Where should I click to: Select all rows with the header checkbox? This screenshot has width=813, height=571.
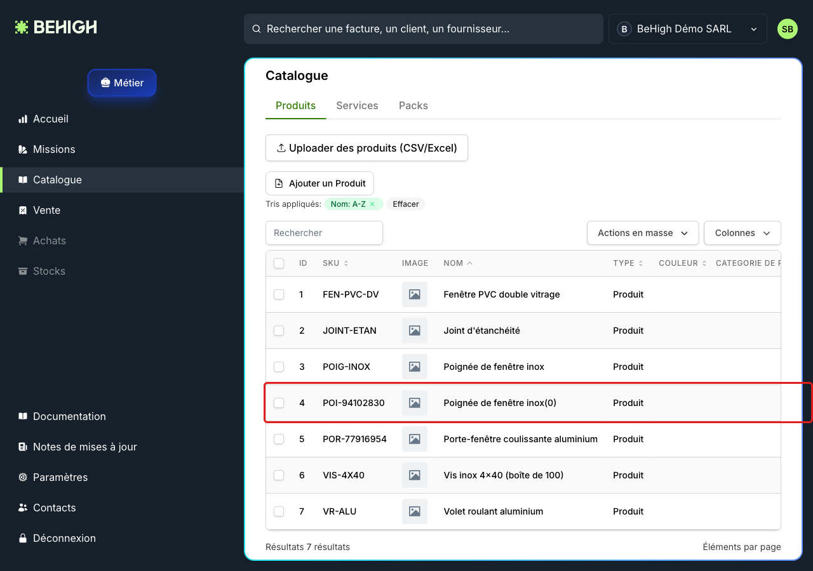(x=279, y=263)
